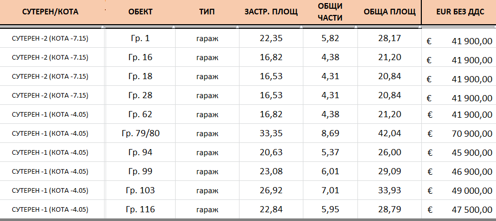Click the Гр. 16 object cell
Image resolution: width=496 pixels, height=221 pixels.
140,57
